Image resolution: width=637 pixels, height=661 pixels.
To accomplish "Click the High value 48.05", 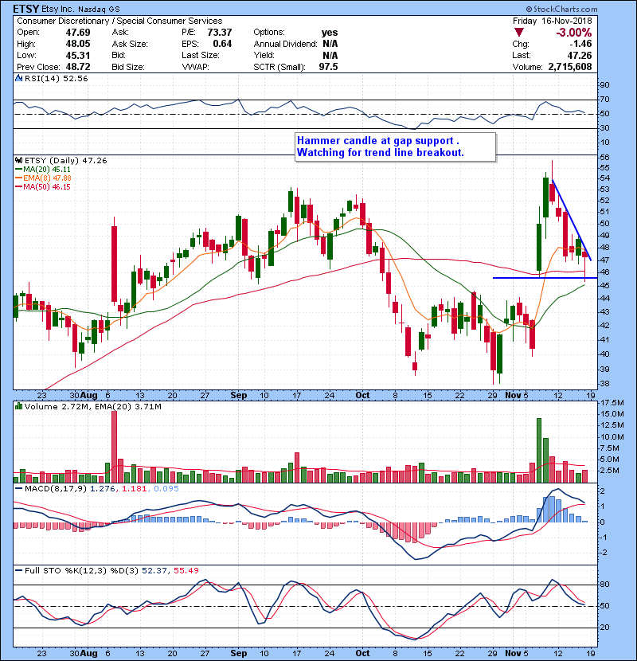I will click(x=77, y=44).
